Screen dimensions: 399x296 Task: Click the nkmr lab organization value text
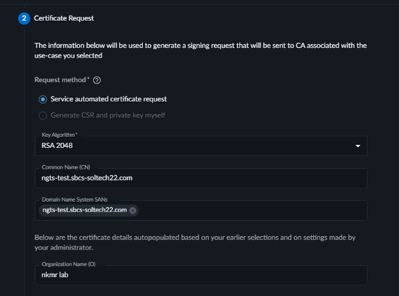(55, 275)
